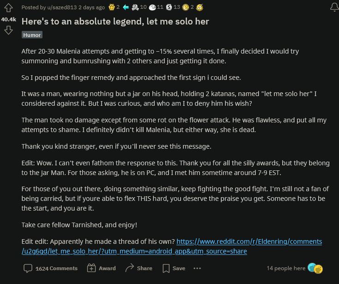Click the last award icon in row
The width and height of the screenshot is (339, 284).
click(x=200, y=7)
